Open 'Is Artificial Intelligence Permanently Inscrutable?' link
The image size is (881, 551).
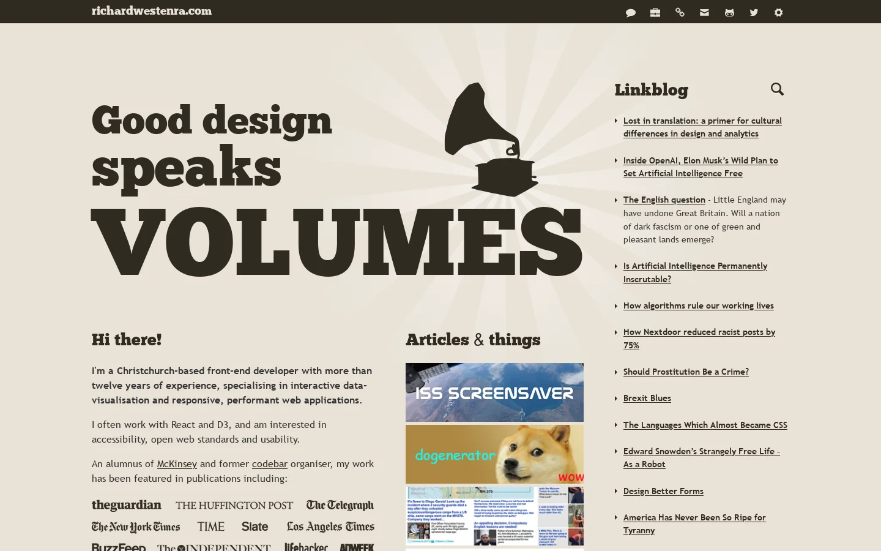pyautogui.click(x=695, y=272)
